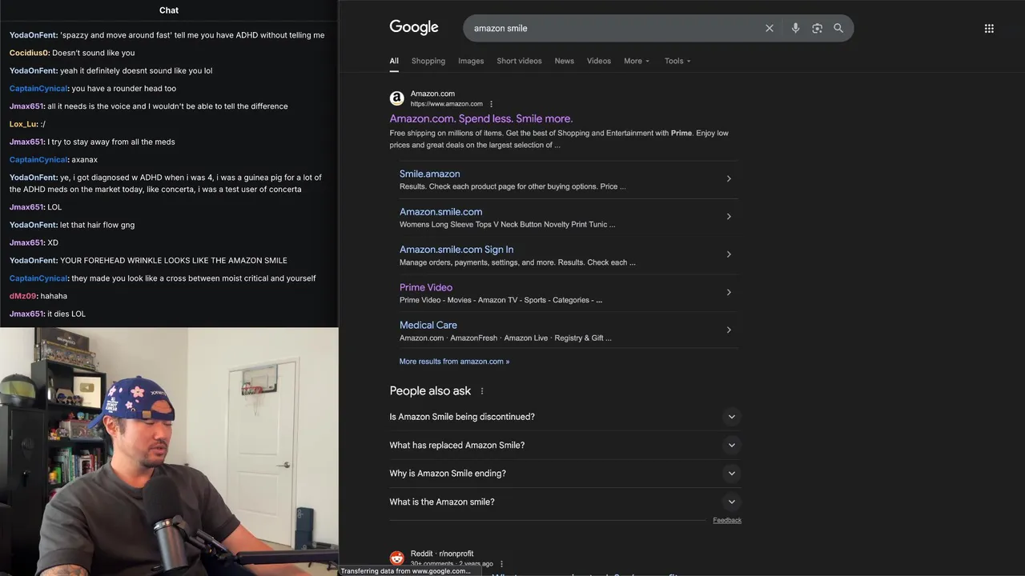Click the 'People also ask' heading
The height and width of the screenshot is (576, 1025).
click(430, 391)
